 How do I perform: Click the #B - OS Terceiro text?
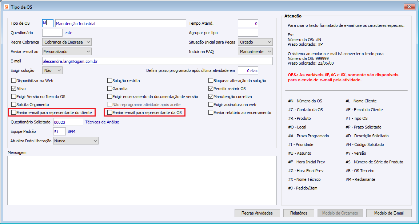[360, 171]
